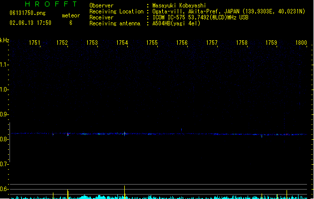Screen dimensions: 314x199
Task: Click the 1800 time axis marker
Action: 301,43
